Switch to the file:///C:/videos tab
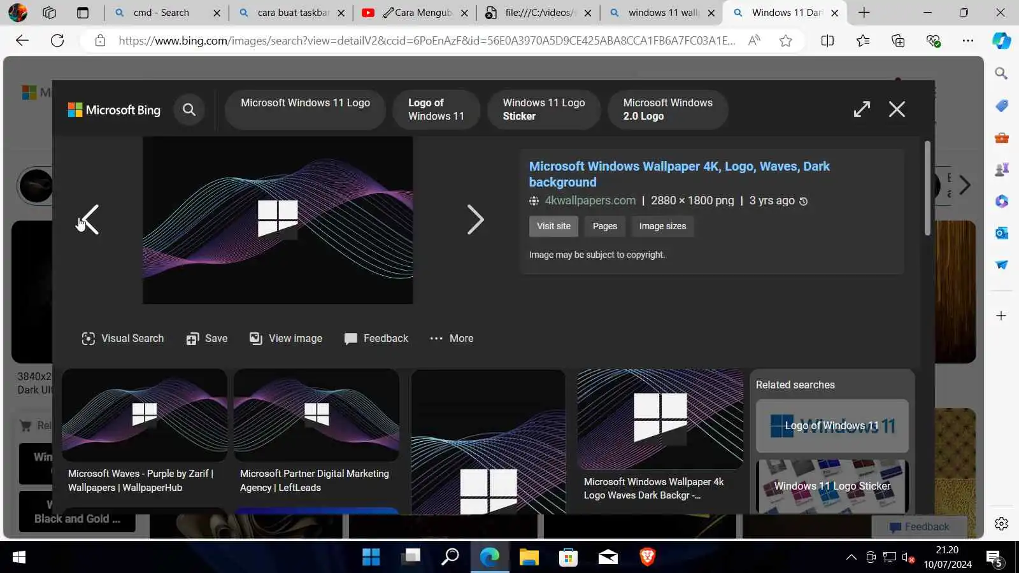The image size is (1019, 573). click(x=540, y=13)
